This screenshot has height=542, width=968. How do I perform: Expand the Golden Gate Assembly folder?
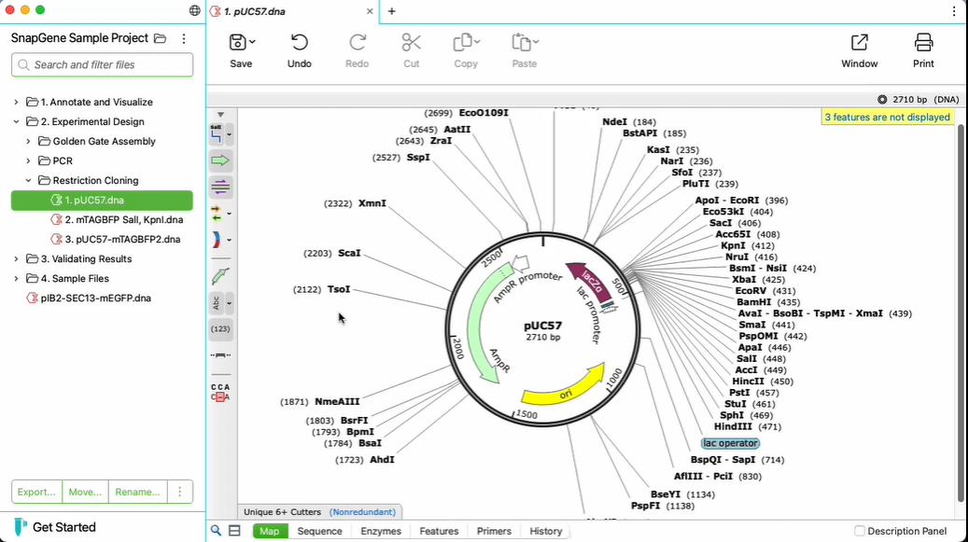tap(28, 141)
